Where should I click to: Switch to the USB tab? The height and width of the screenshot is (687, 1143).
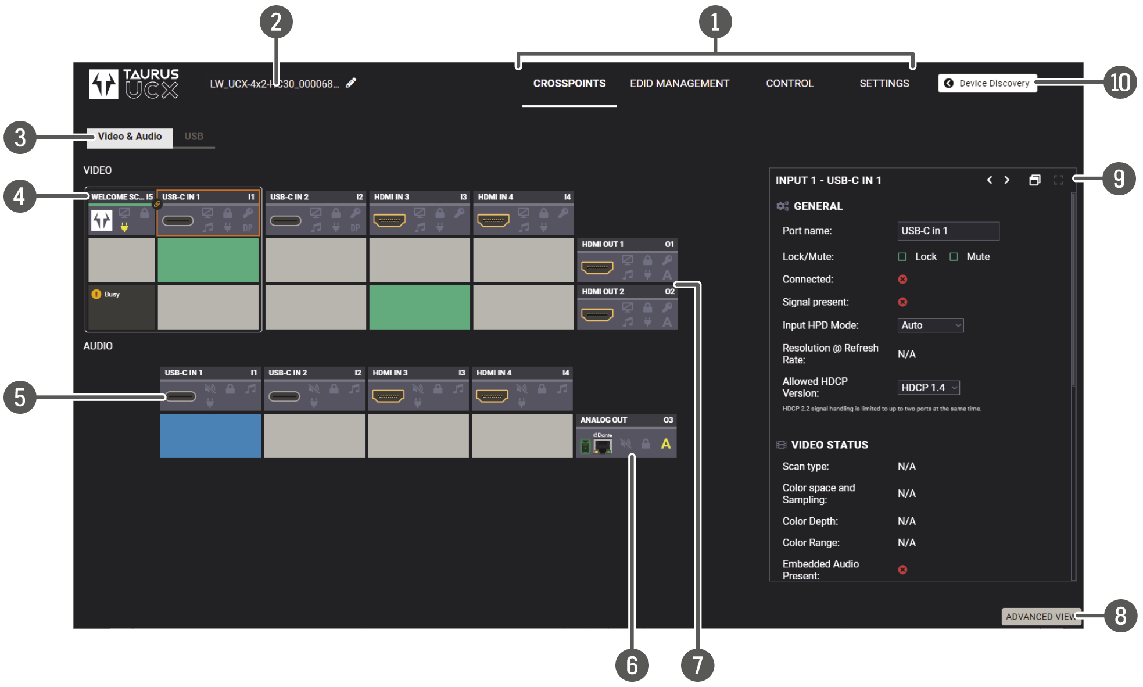(x=194, y=137)
